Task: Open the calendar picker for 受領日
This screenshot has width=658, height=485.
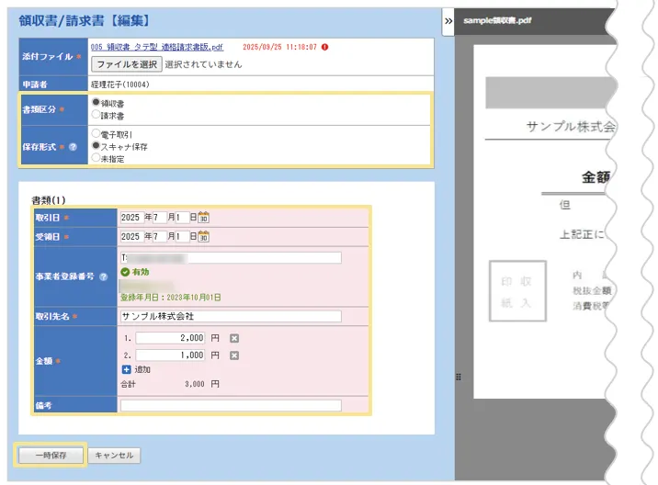Action: (204, 237)
